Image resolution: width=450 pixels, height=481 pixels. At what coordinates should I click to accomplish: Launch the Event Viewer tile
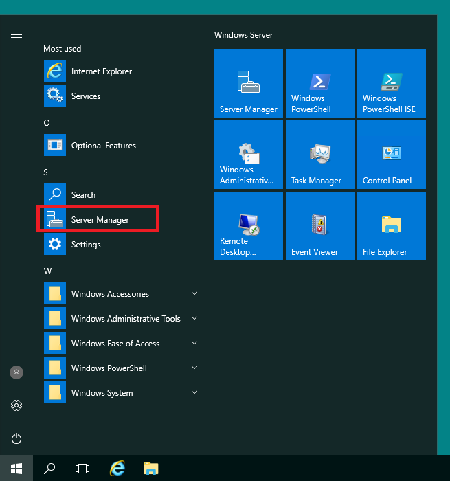click(320, 226)
